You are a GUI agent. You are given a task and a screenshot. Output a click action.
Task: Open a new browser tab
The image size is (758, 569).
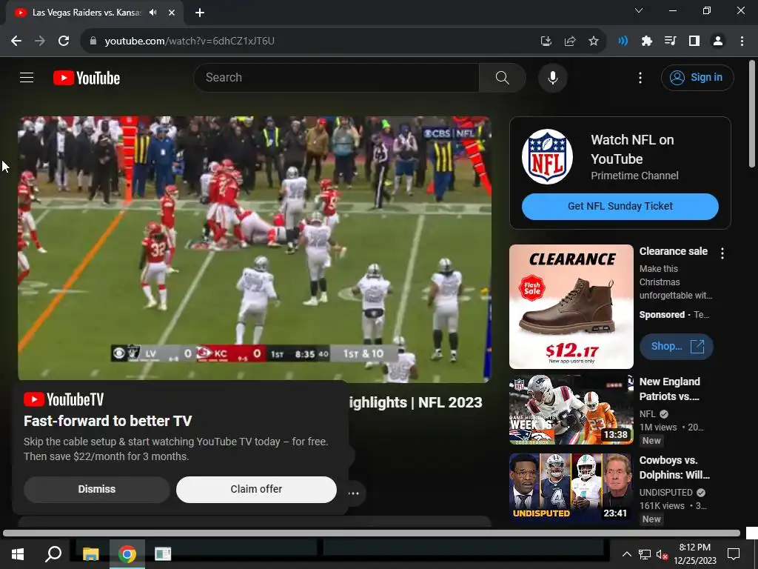pyautogui.click(x=200, y=13)
